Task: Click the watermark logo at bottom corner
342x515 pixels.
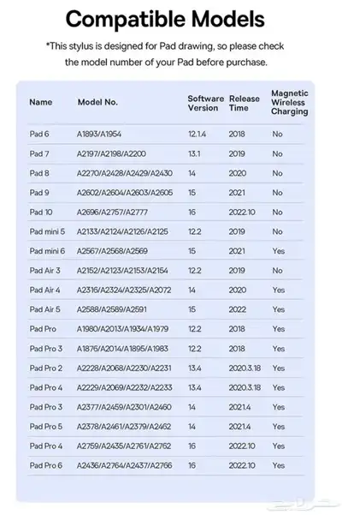Action: [304, 506]
